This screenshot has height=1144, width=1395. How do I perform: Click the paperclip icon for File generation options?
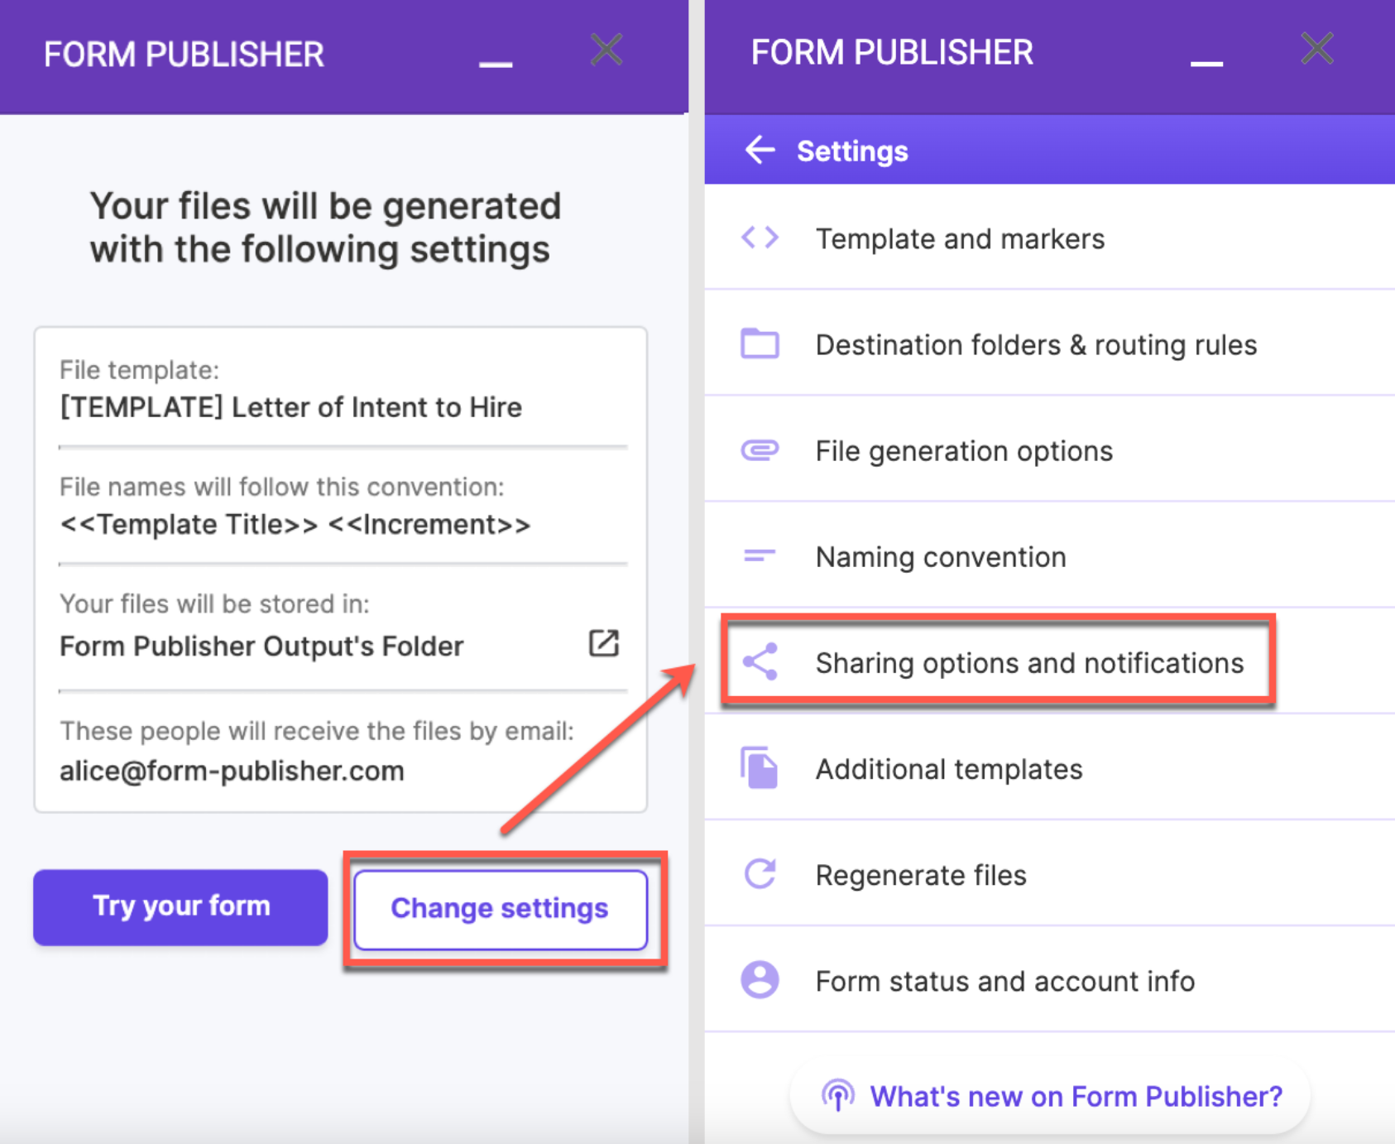point(760,450)
